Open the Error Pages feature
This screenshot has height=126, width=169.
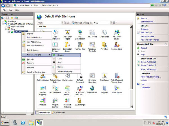point(104,77)
